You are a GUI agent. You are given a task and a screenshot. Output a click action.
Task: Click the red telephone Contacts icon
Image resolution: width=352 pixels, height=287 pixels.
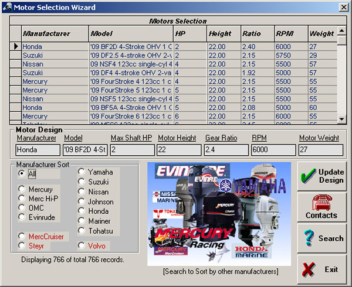322,202
